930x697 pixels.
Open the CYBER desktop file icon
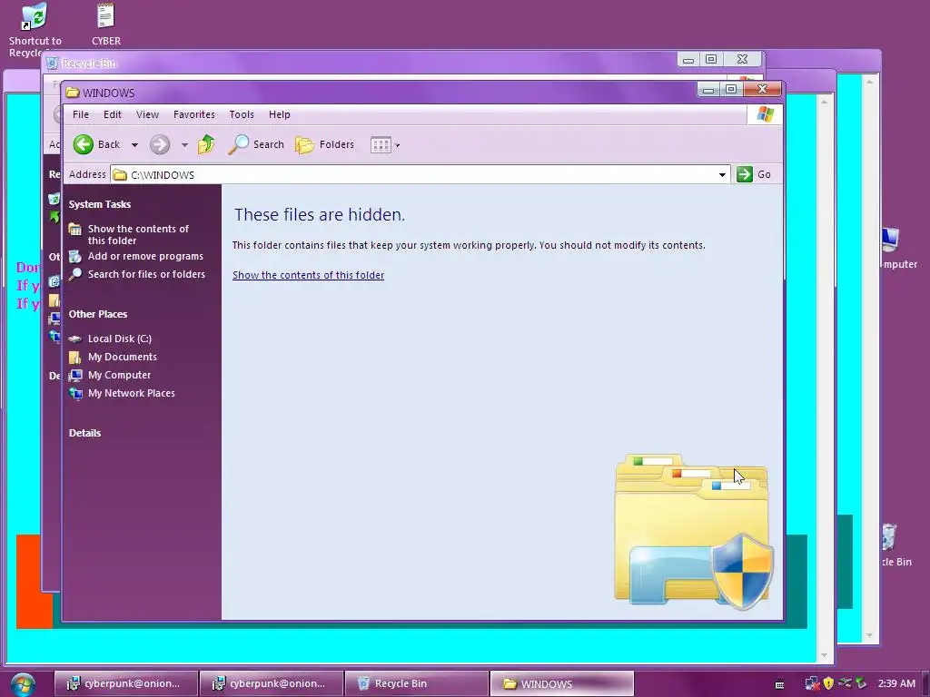[106, 25]
